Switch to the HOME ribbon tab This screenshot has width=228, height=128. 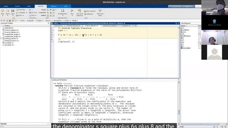click(x=6, y=6)
